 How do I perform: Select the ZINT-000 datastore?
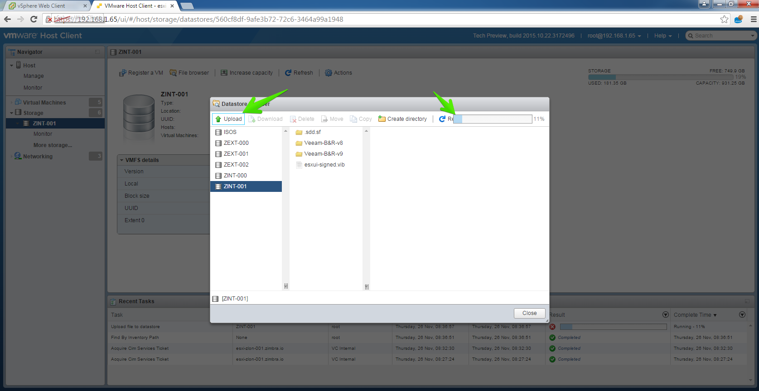tap(246, 176)
